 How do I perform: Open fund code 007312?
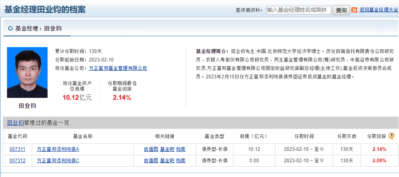[17, 161]
